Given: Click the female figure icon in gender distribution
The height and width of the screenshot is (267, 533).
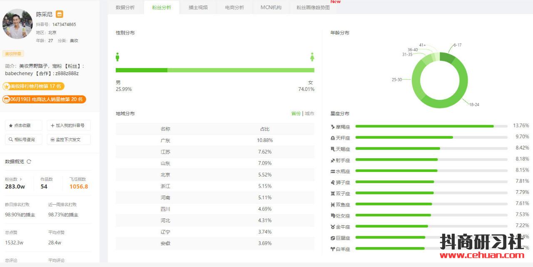Looking at the screenshot, I should (312, 57).
